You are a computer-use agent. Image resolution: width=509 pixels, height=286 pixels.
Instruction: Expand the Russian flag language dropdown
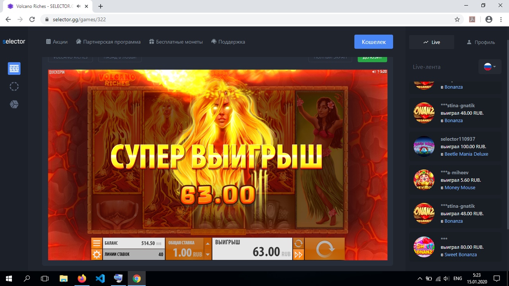[x=490, y=67]
